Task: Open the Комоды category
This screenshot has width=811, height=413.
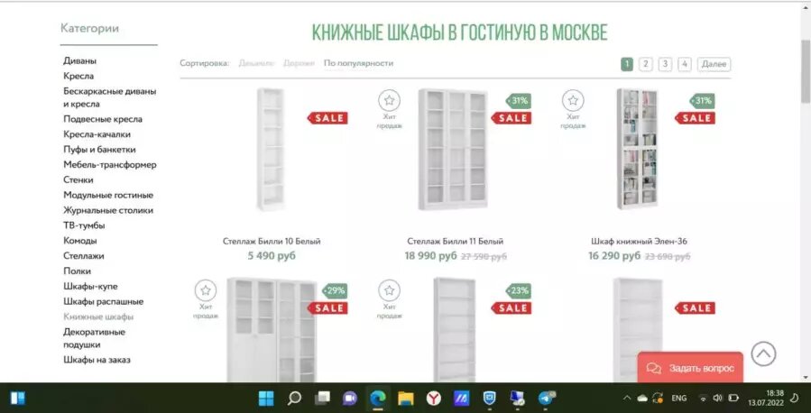Action: tap(80, 241)
